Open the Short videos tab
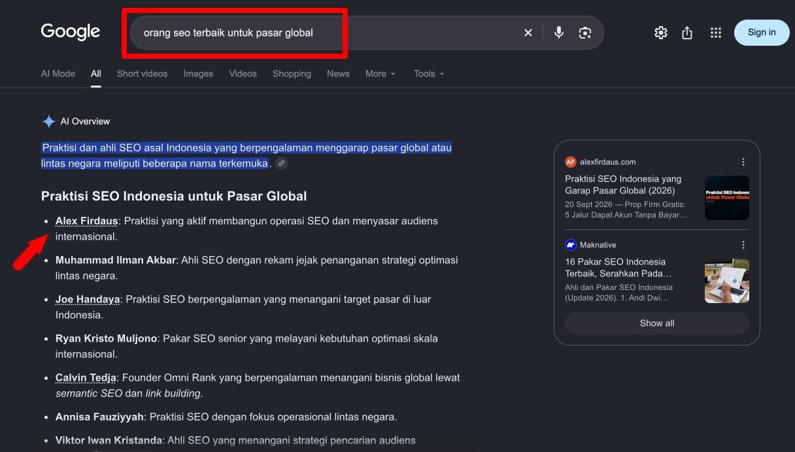The image size is (795, 452). pyautogui.click(x=142, y=74)
